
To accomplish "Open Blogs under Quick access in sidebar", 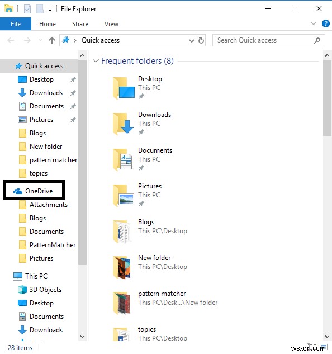I will 37,133.
